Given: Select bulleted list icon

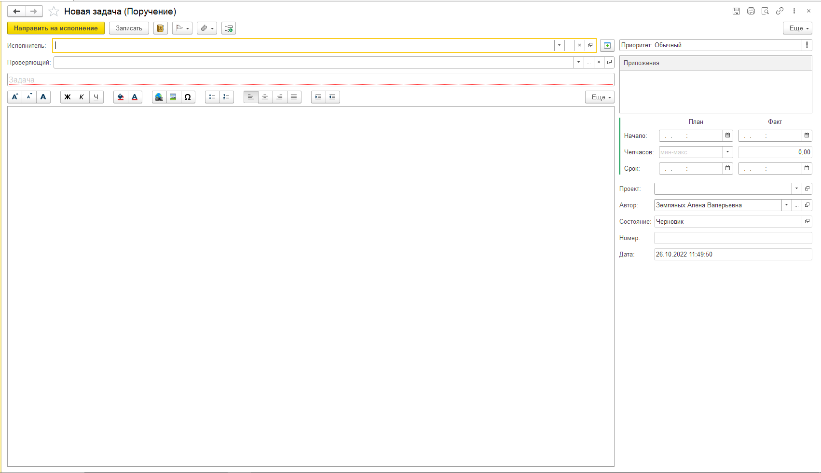Looking at the screenshot, I should pyautogui.click(x=212, y=97).
